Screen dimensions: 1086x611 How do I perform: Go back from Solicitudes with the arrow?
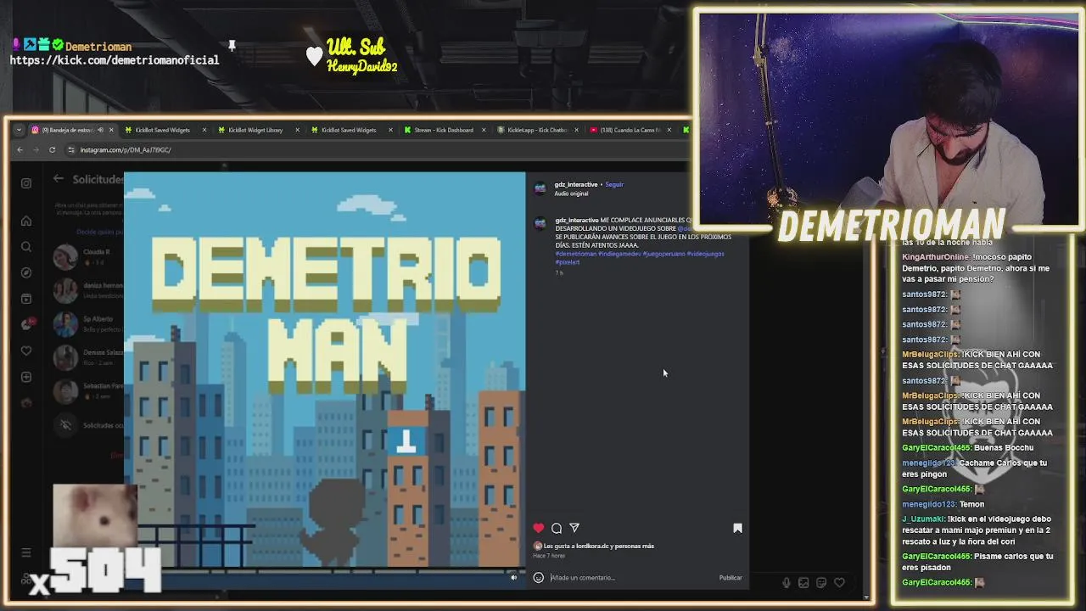click(58, 179)
